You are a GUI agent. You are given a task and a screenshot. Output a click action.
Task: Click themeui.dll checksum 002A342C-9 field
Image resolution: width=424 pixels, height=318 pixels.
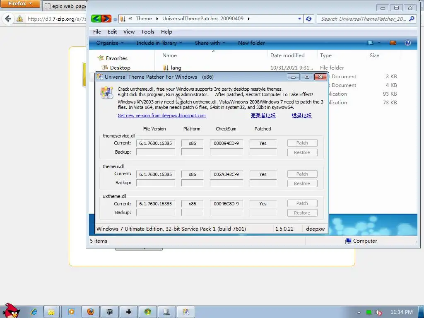tap(226, 174)
